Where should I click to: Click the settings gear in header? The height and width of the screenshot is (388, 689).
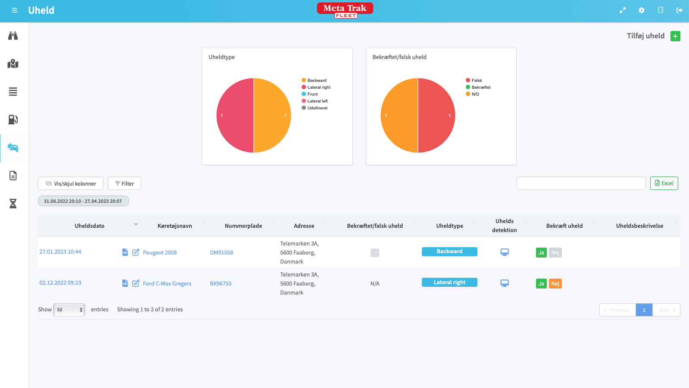[642, 10]
